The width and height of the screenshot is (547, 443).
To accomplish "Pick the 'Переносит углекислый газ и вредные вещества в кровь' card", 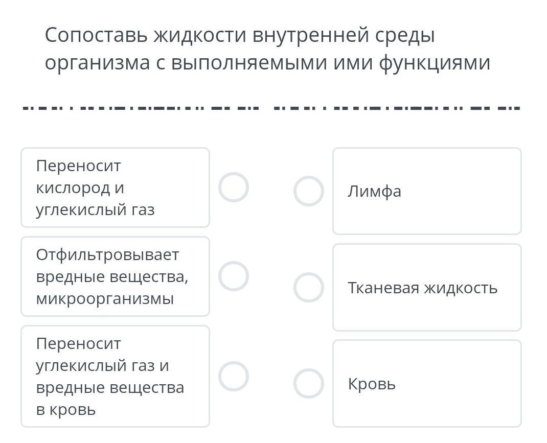I will pos(115,377).
